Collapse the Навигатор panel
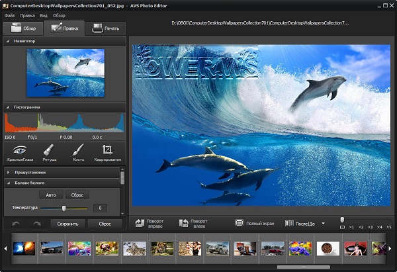This screenshot has height=272, width=397. pyautogui.click(x=7, y=41)
